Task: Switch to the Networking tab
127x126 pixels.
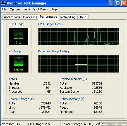Action: (68, 17)
